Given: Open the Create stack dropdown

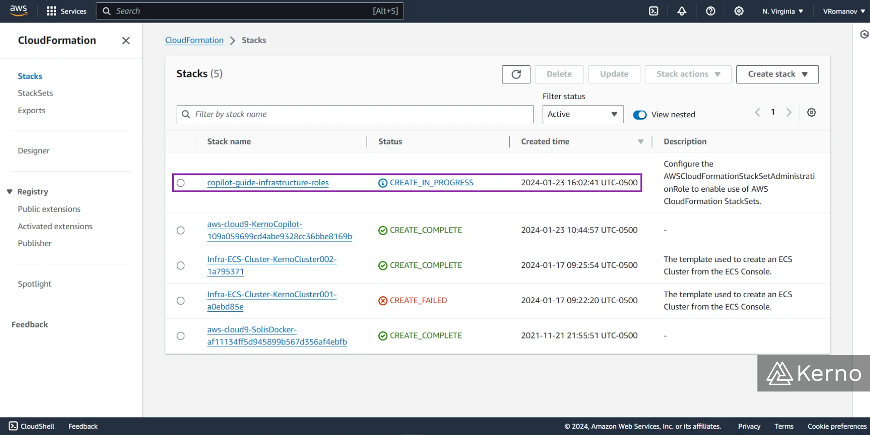Looking at the screenshot, I should [777, 74].
